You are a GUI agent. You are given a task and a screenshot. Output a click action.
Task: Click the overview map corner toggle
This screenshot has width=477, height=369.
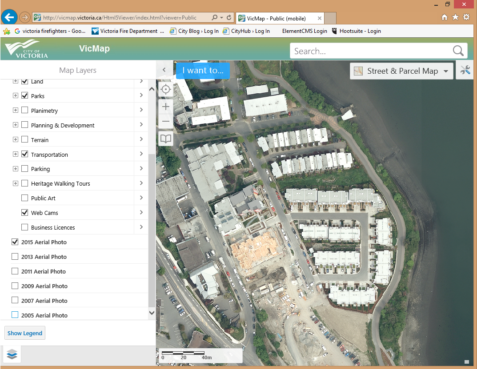coord(467,362)
